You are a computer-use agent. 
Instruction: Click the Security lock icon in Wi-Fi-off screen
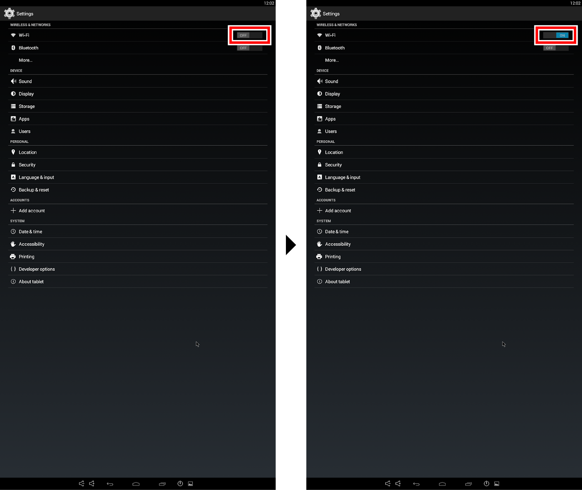(x=13, y=165)
